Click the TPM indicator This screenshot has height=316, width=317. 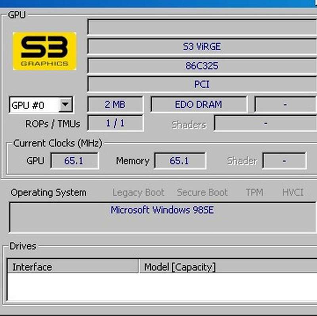point(254,192)
